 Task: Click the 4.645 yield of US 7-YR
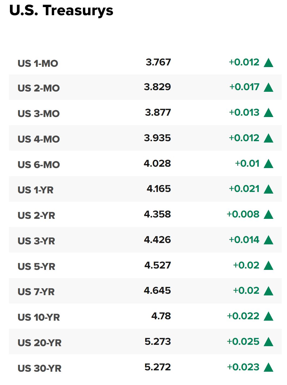(x=158, y=291)
